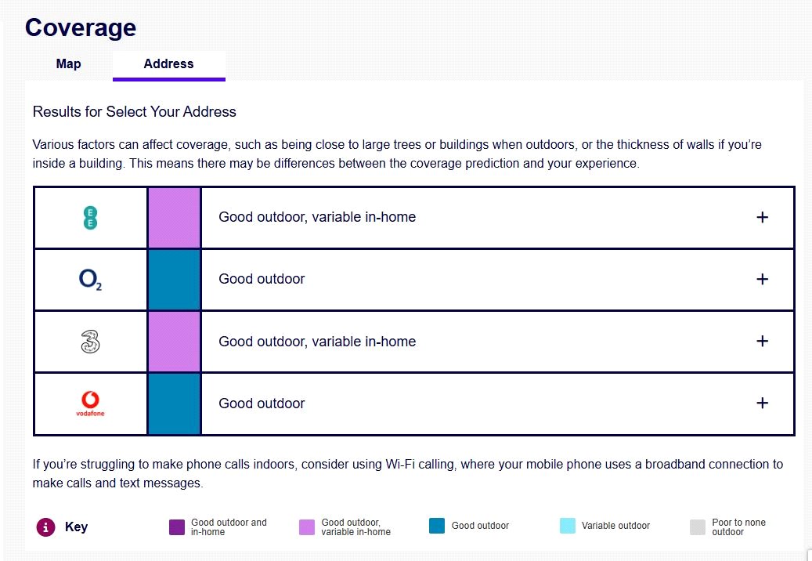Click the light blue Variable outdoor swatch

click(x=568, y=526)
